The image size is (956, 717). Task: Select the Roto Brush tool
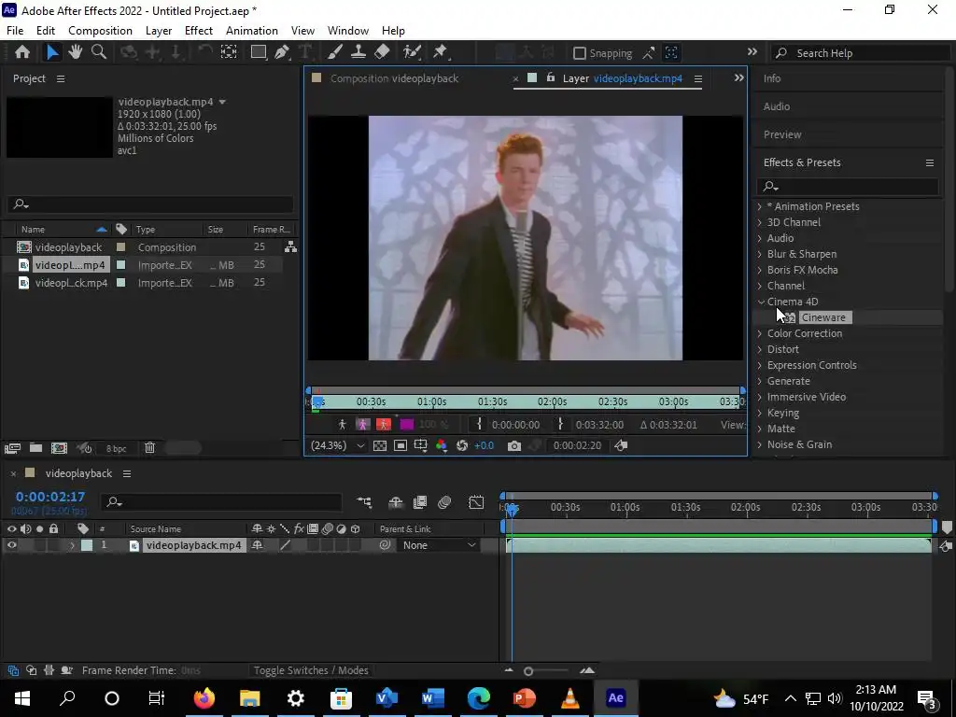point(412,52)
